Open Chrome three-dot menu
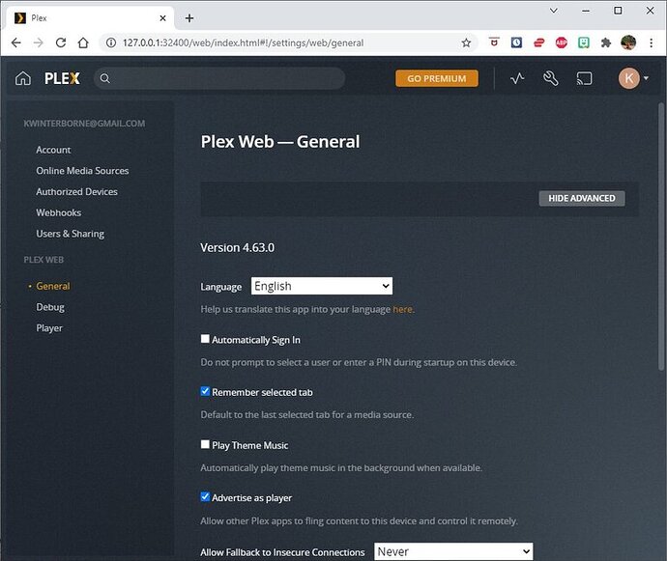 click(651, 42)
